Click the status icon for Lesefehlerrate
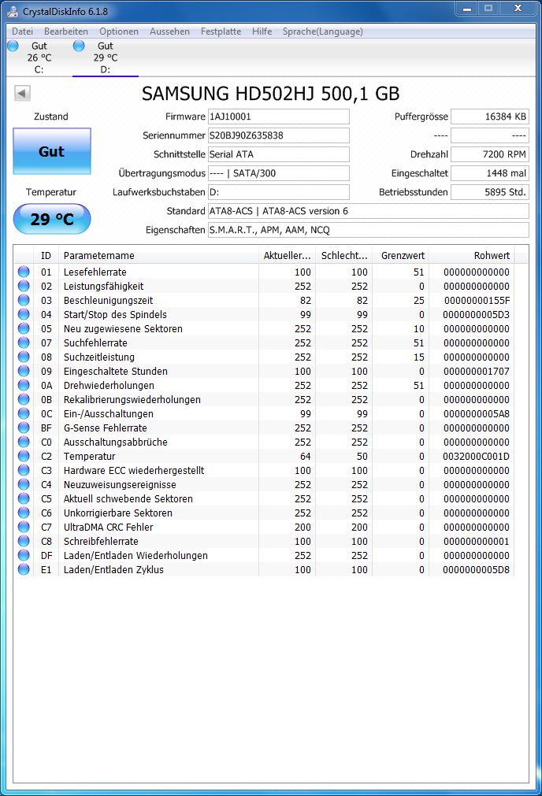This screenshot has height=796, width=542. tap(24, 272)
